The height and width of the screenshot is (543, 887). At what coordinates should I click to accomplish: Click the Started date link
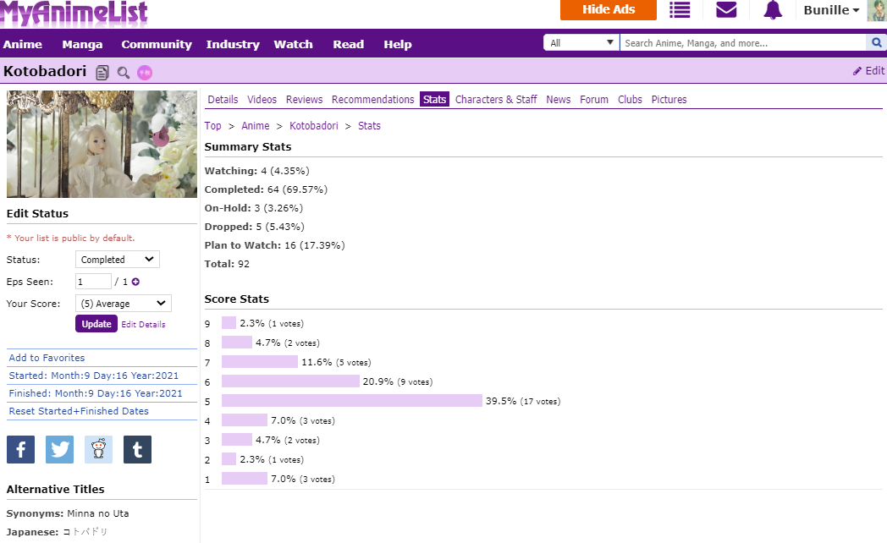tap(94, 376)
